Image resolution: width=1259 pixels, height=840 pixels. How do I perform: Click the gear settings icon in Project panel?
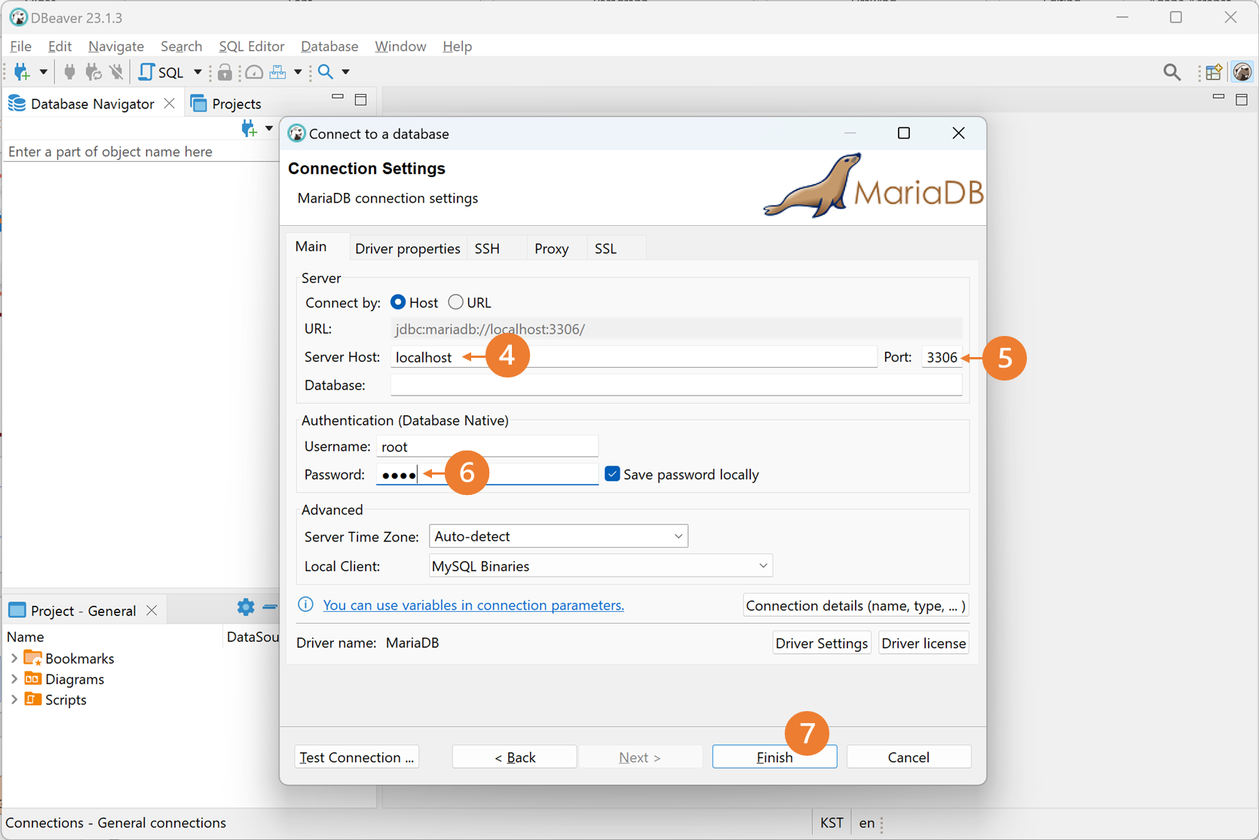tap(246, 607)
